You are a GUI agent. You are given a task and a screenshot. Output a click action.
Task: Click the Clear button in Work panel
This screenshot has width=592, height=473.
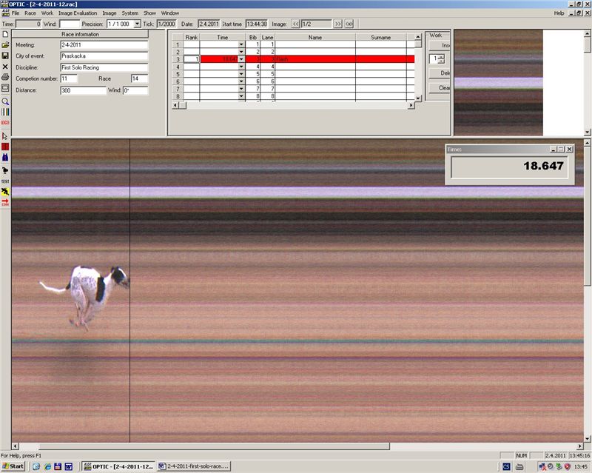pos(439,88)
